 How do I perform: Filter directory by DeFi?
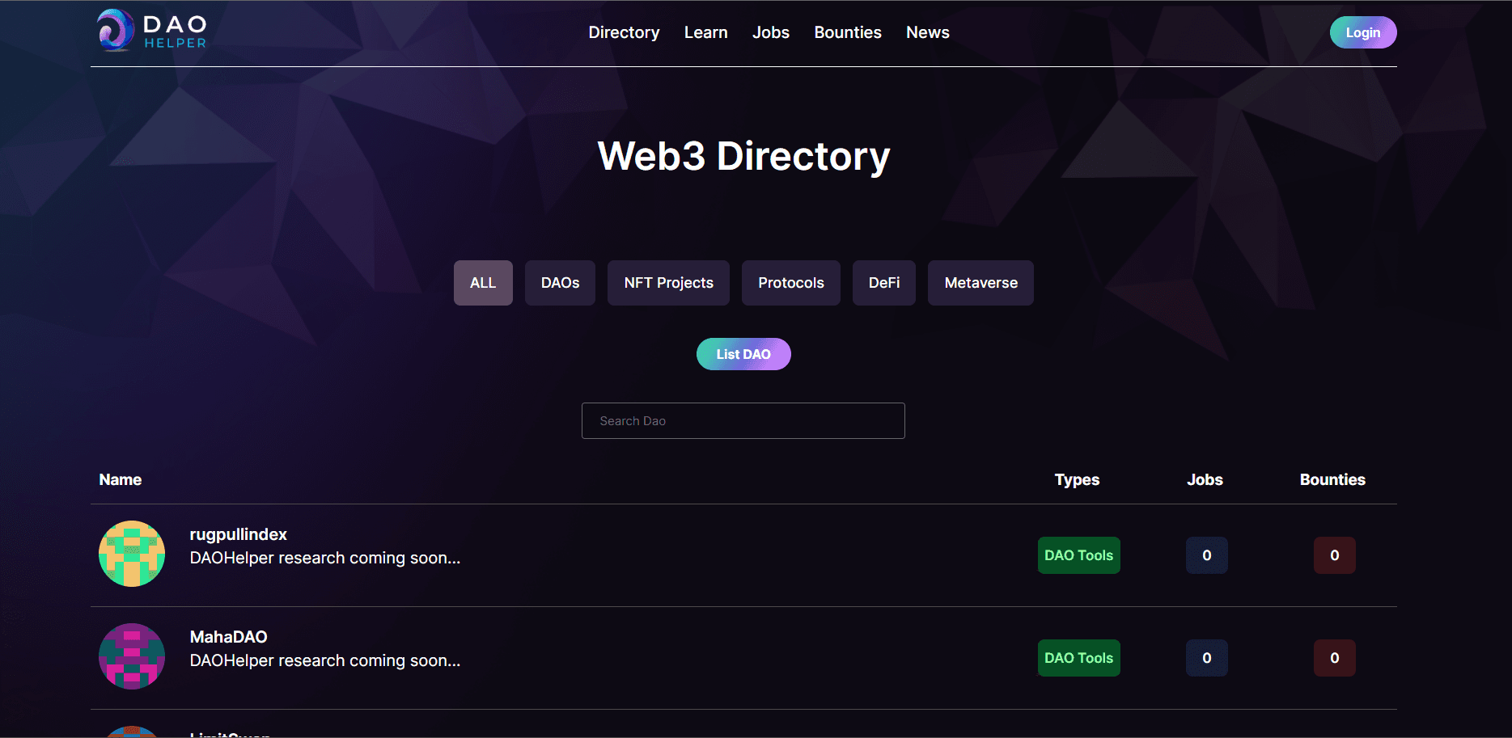tap(884, 283)
